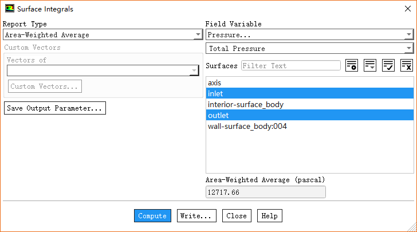Open the Total Pressure dropdown
The image size is (417, 232).
309,49
